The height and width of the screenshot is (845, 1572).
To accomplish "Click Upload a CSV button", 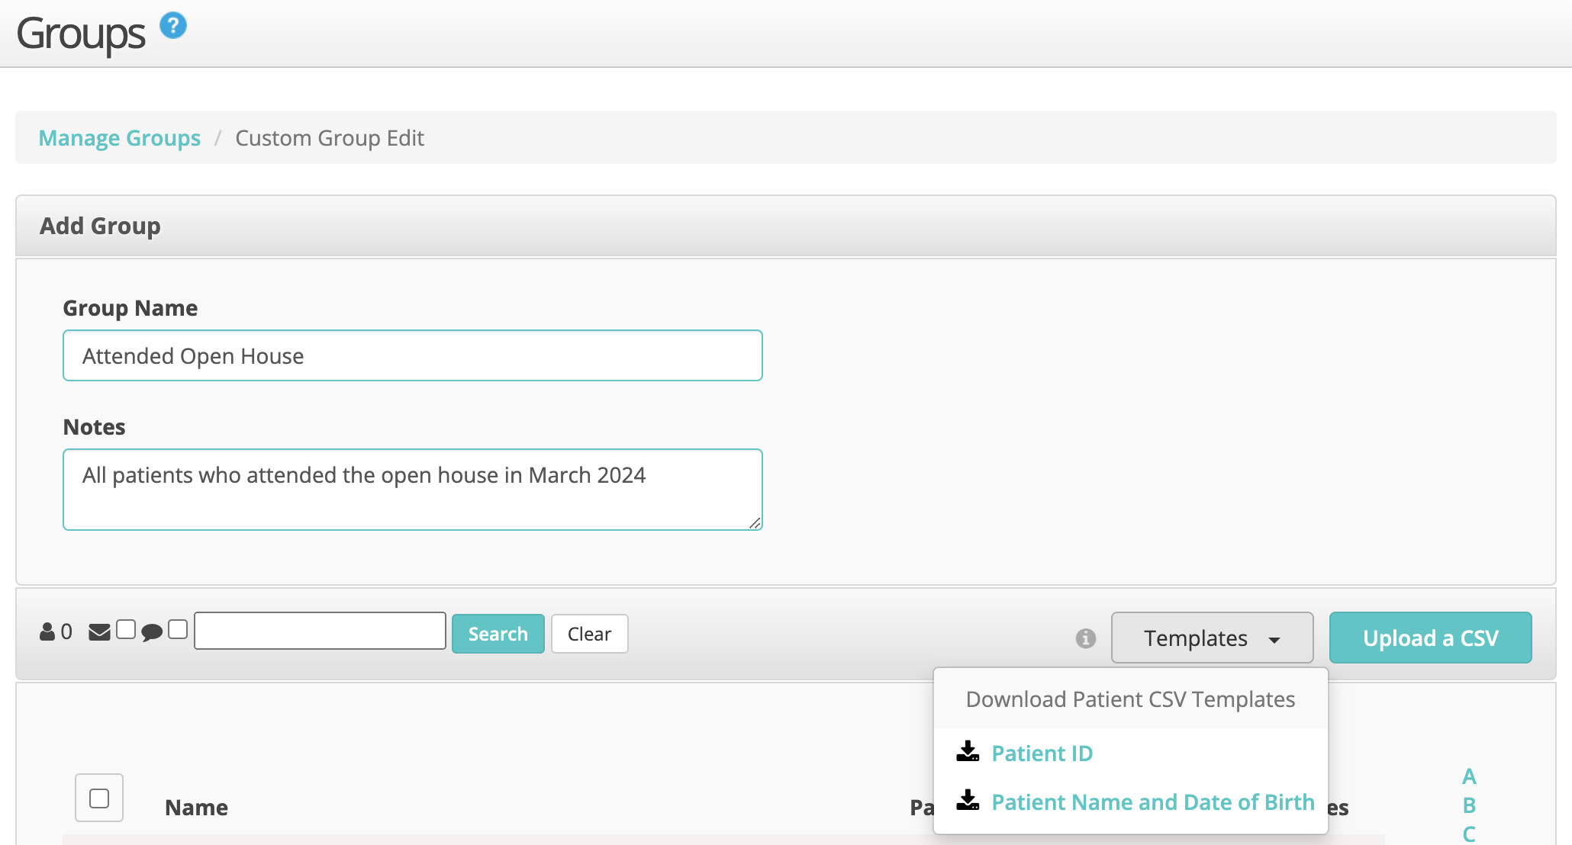I will (1431, 638).
